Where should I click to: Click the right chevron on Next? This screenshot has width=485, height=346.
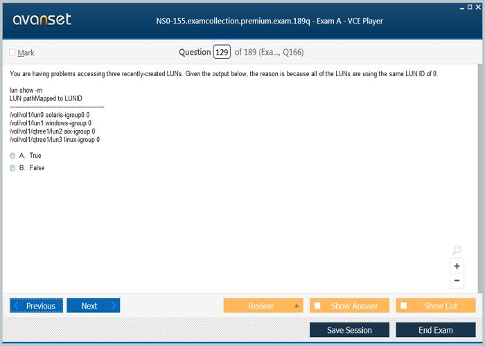click(113, 306)
